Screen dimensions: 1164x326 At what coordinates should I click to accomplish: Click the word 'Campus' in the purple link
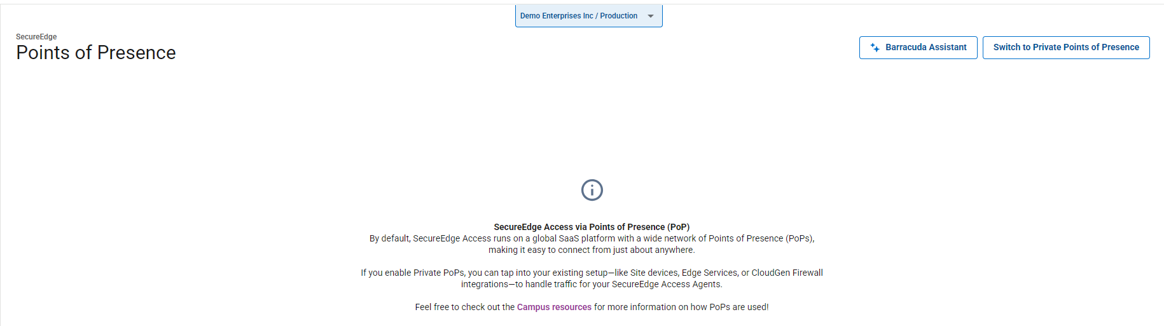pyautogui.click(x=533, y=307)
